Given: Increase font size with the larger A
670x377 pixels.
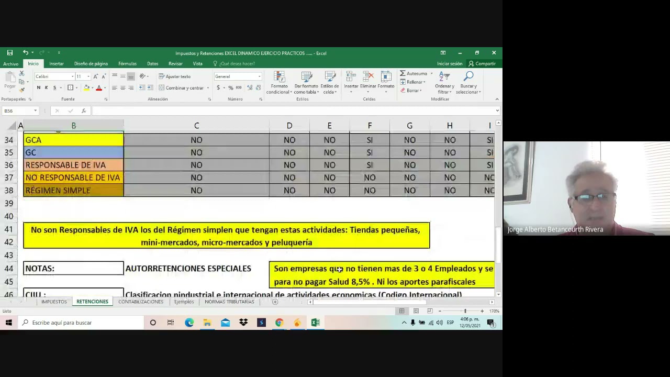Looking at the screenshot, I should pos(95,76).
